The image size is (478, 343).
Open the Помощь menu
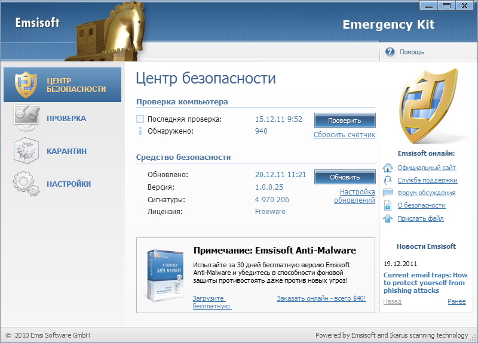[411, 52]
